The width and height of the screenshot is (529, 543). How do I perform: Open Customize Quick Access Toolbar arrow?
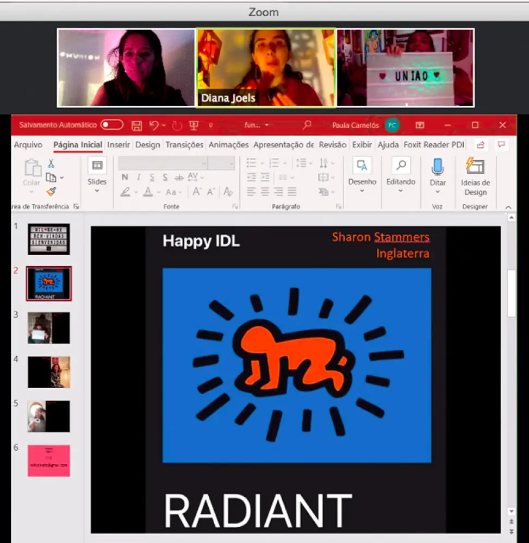[x=210, y=126]
